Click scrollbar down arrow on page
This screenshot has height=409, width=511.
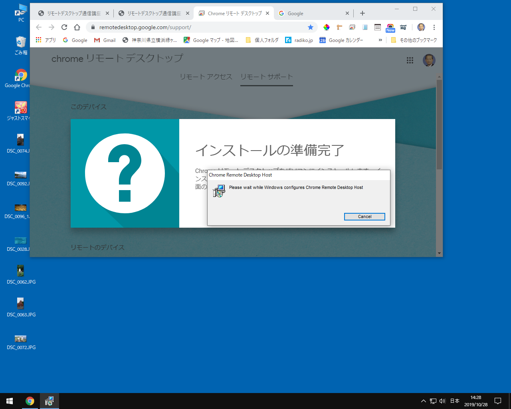coord(439,253)
